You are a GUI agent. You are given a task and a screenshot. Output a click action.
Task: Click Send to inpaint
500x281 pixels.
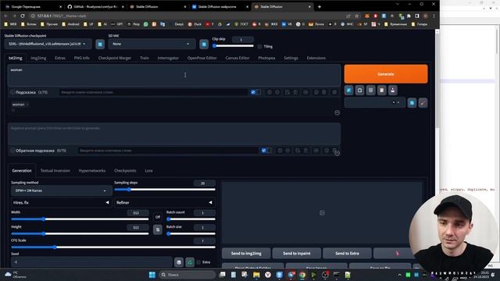point(297,253)
